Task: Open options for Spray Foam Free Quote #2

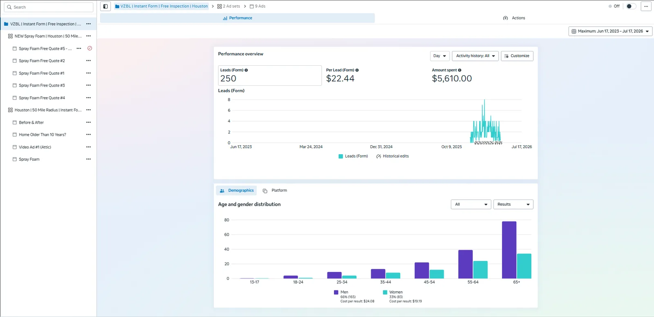Action: [88, 61]
